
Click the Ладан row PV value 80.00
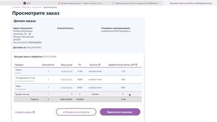(80, 87)
